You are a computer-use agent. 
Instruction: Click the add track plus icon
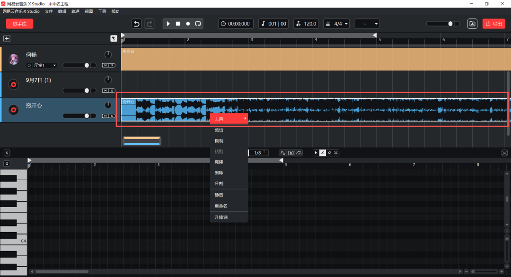[x=7, y=39]
